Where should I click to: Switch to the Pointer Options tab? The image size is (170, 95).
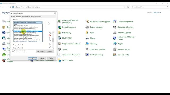(26, 17)
